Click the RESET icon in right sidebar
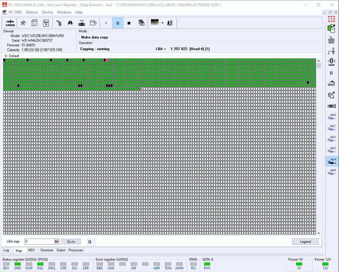The width and height of the screenshot is (339, 272). tap(331, 40)
